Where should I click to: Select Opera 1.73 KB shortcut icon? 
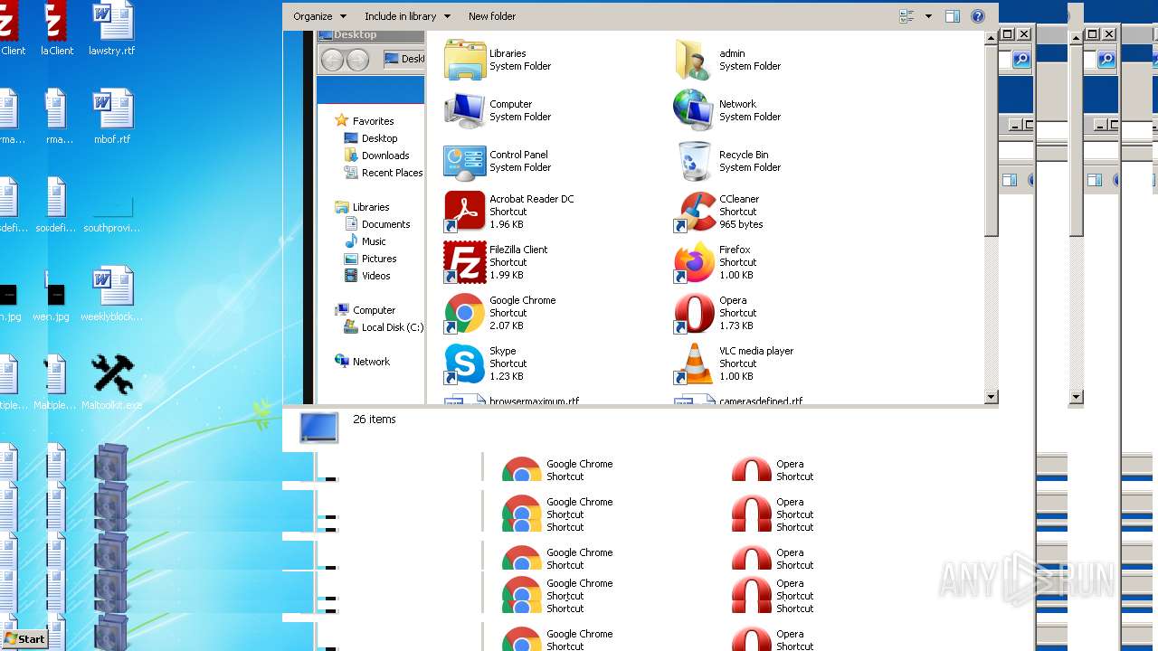tap(695, 313)
